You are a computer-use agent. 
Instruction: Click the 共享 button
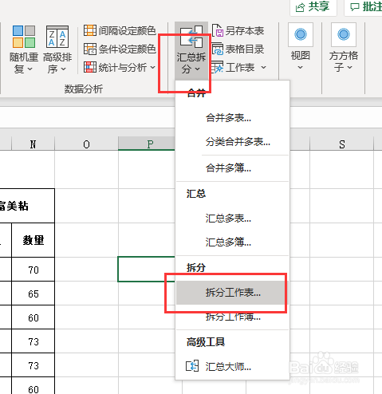point(313,7)
